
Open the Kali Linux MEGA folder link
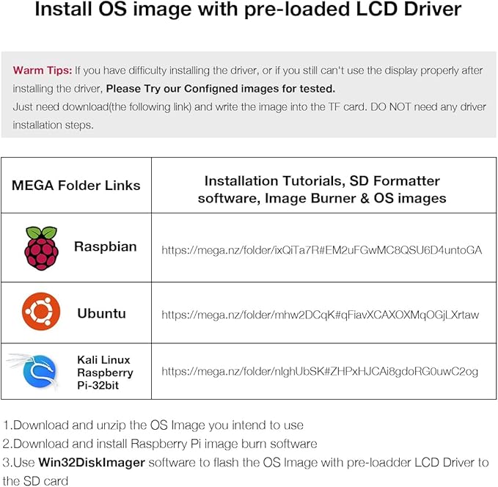(x=320, y=371)
